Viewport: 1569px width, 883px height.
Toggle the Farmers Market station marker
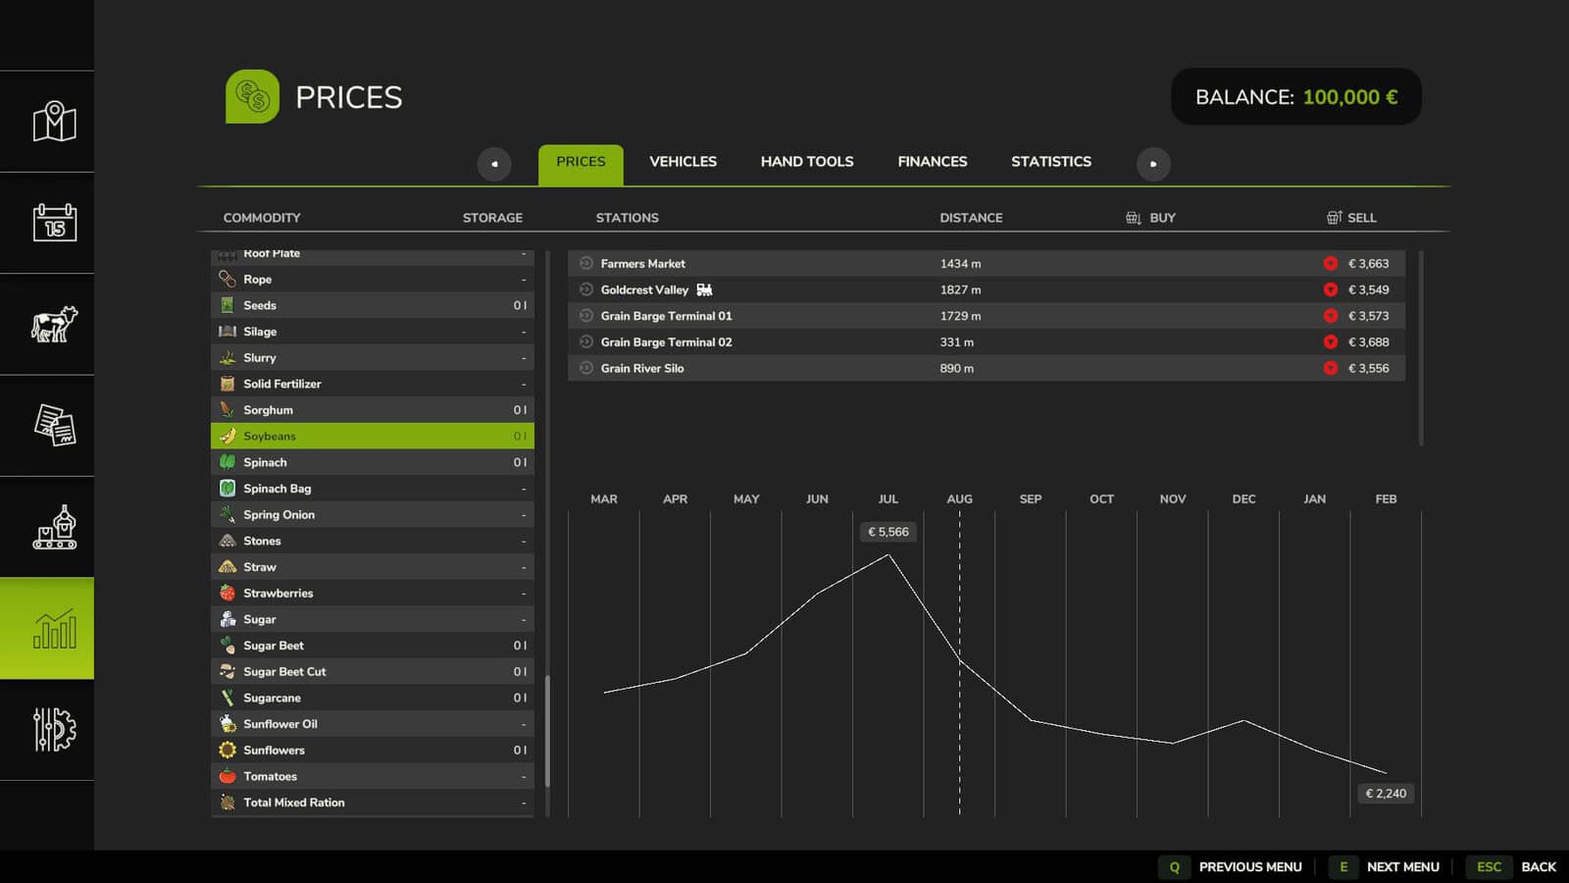click(586, 263)
